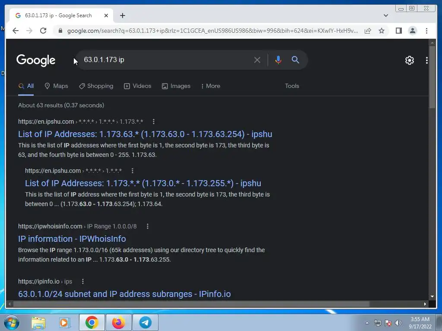The width and height of the screenshot is (442, 331).
Task: Switch to the Images tab
Action: point(176,86)
